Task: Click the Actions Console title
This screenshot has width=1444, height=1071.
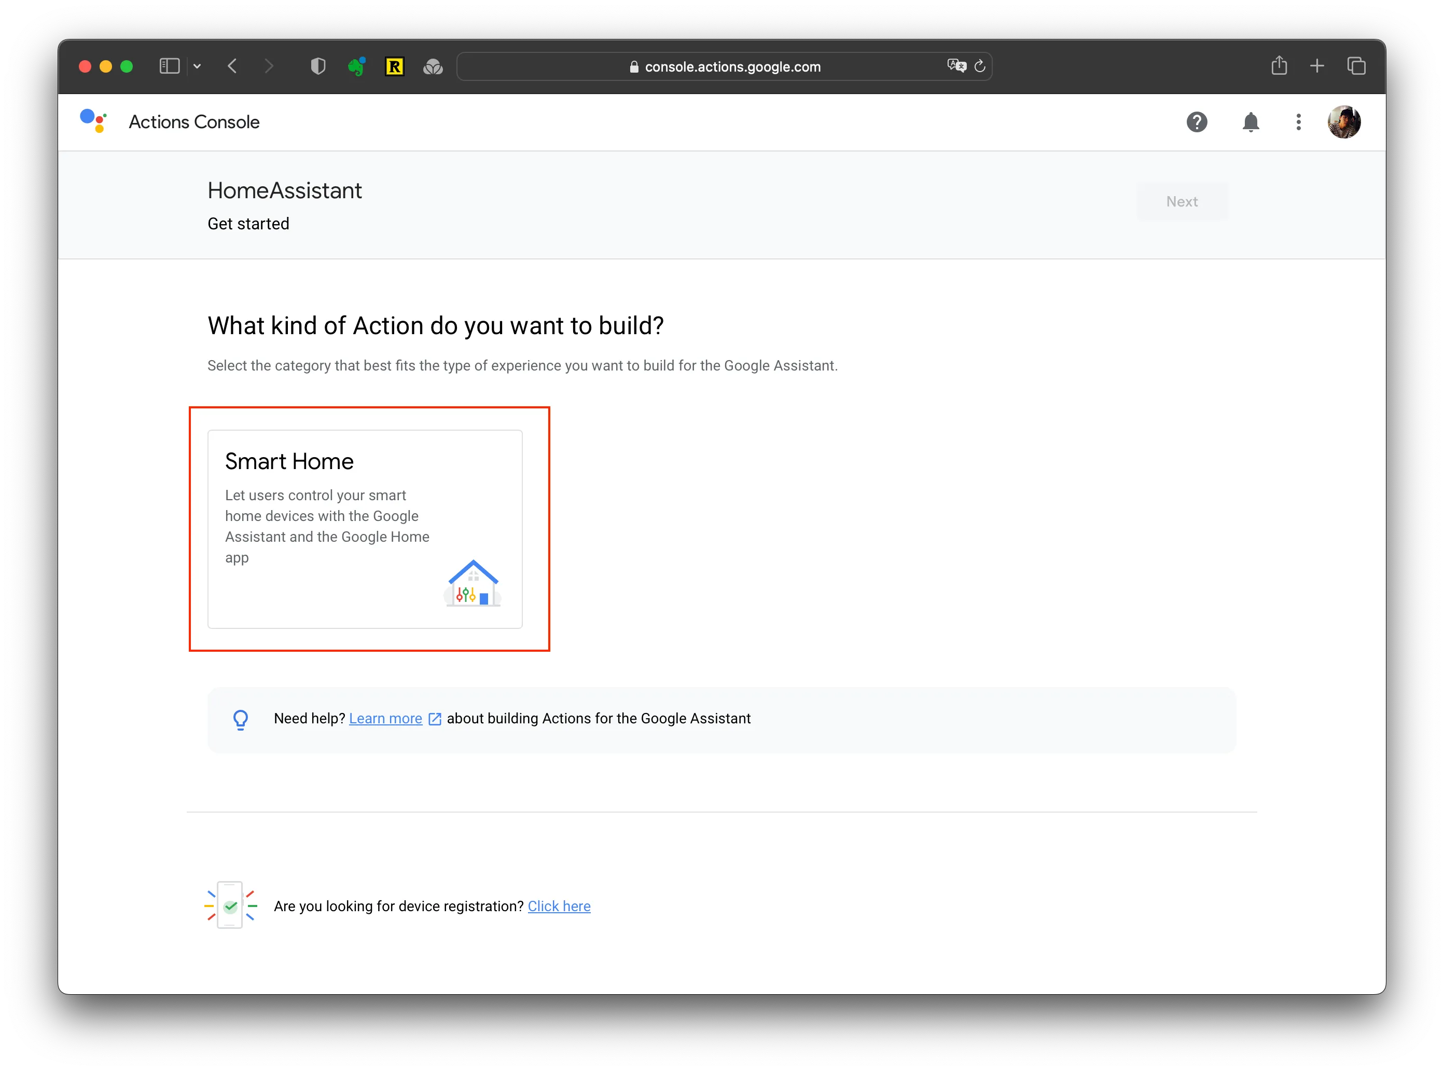Action: coord(194,122)
